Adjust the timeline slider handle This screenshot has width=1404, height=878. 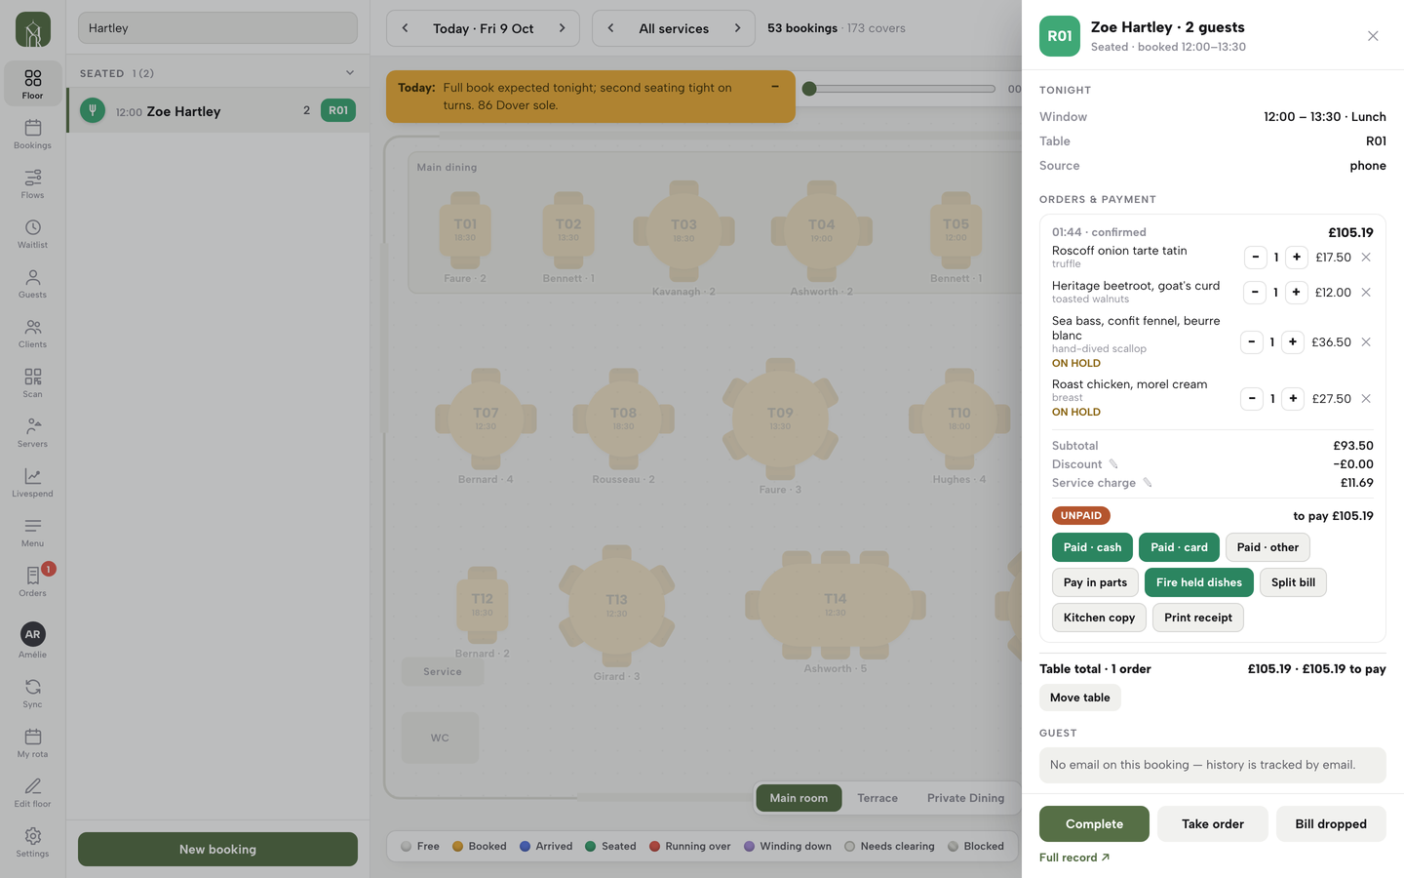809,89
